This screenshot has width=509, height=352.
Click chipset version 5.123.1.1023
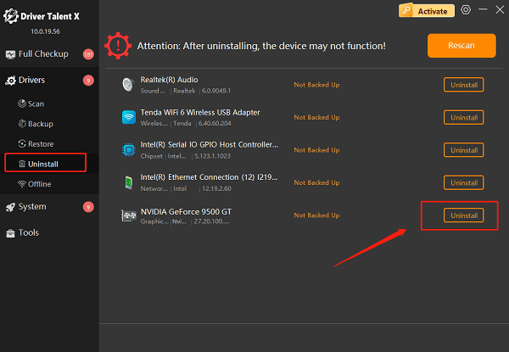(212, 156)
